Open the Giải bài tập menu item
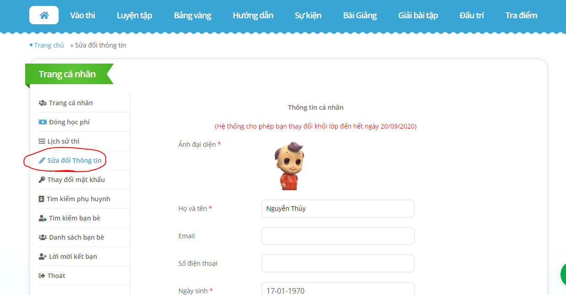 (x=418, y=15)
